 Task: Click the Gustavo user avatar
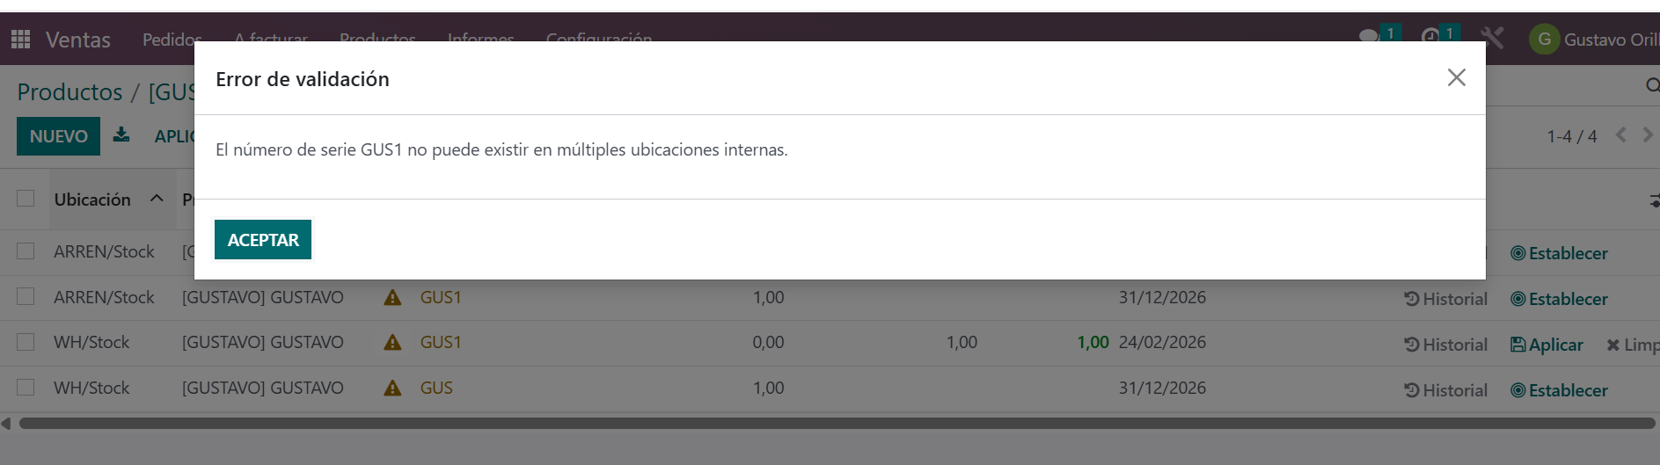click(x=1544, y=40)
